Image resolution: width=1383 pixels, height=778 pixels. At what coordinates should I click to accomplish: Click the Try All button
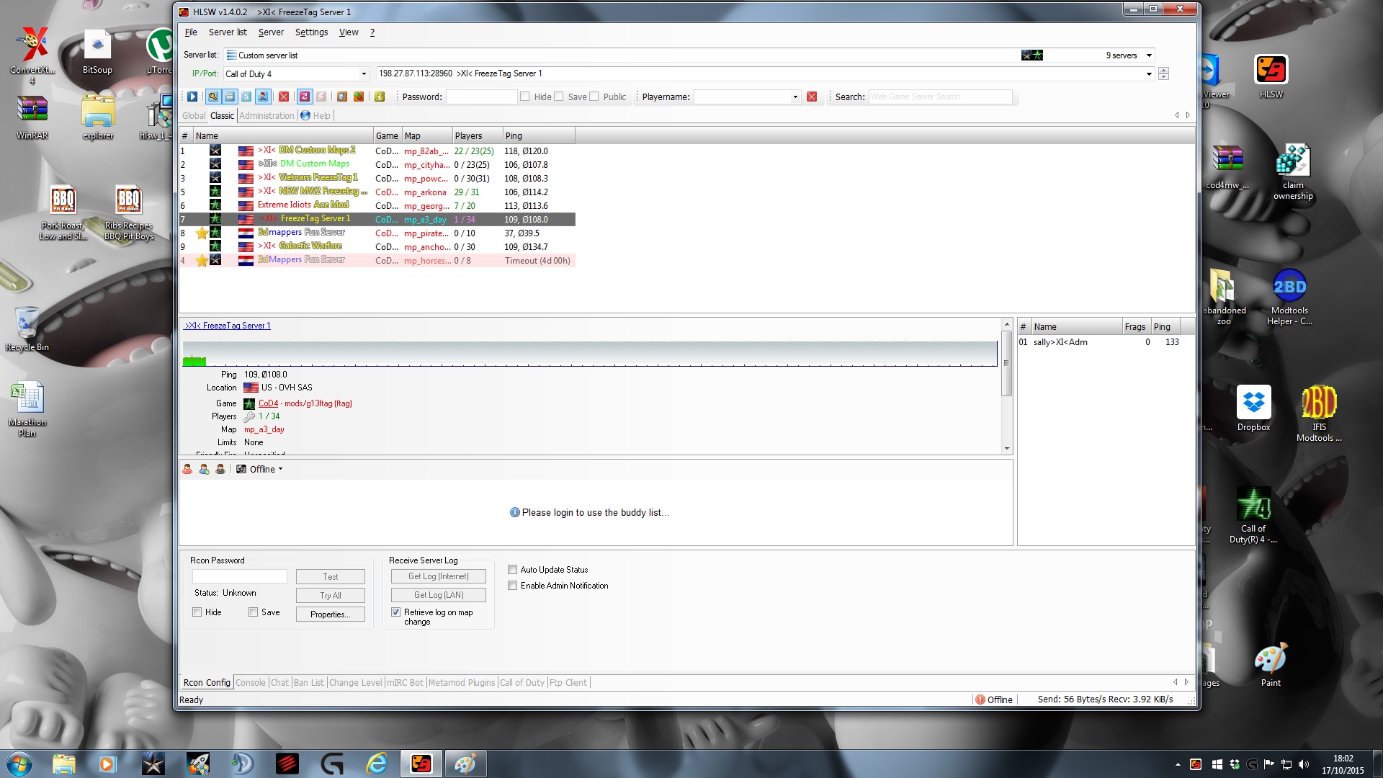tap(331, 596)
